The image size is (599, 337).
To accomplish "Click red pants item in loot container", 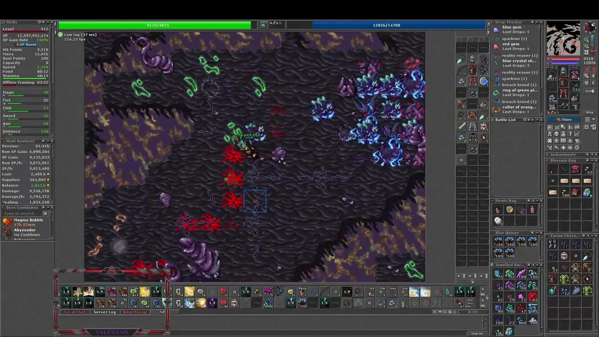I will coord(472,81).
